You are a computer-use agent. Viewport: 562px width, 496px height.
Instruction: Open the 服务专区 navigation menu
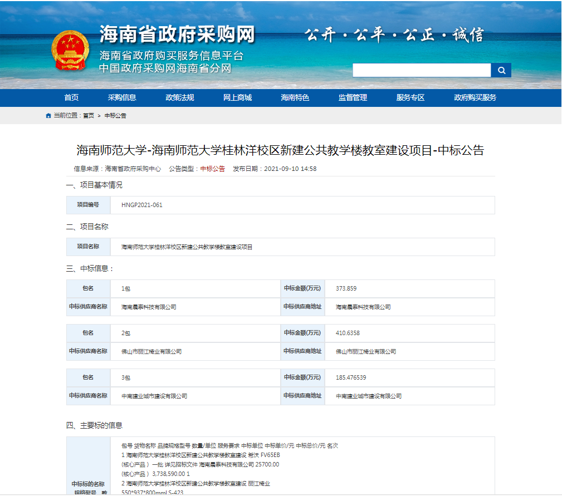[x=410, y=98]
